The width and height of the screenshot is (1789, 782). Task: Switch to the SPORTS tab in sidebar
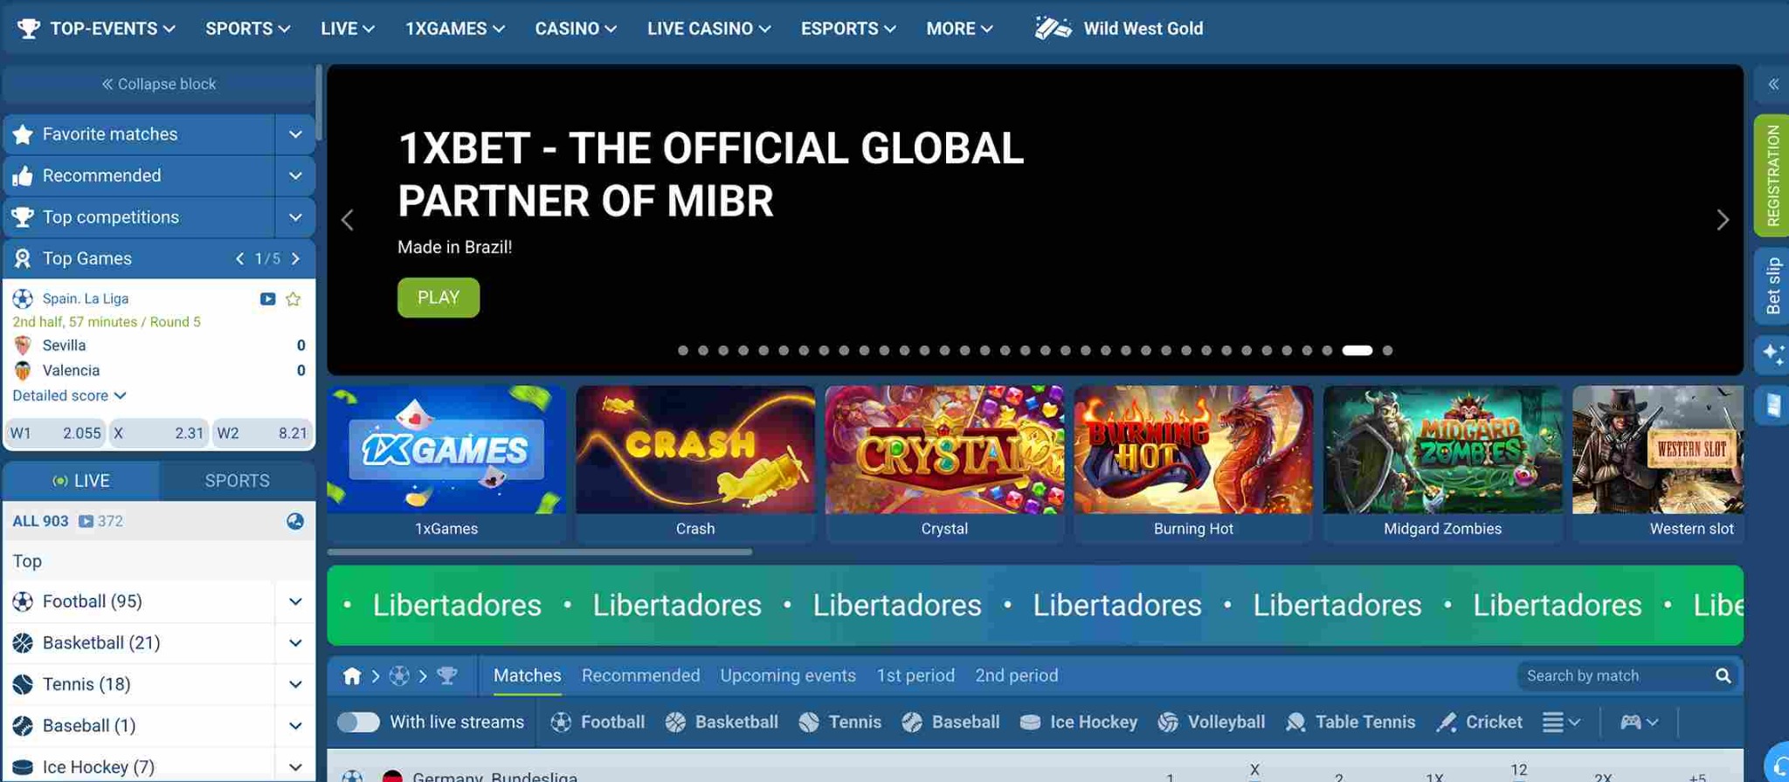[237, 481]
